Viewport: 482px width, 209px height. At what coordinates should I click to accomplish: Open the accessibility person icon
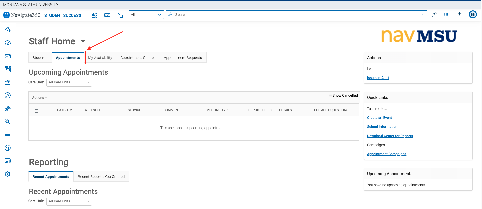point(460,15)
